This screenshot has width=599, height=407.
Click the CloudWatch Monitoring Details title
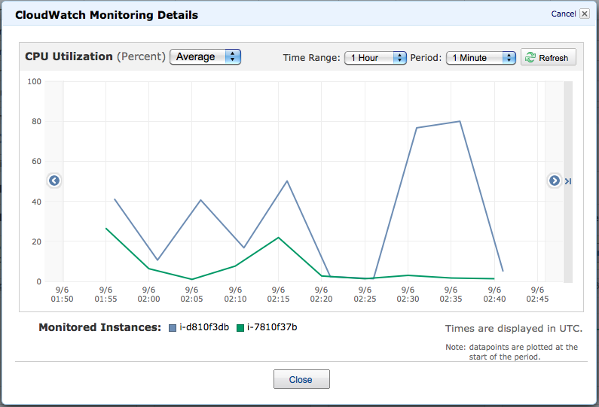tap(106, 15)
